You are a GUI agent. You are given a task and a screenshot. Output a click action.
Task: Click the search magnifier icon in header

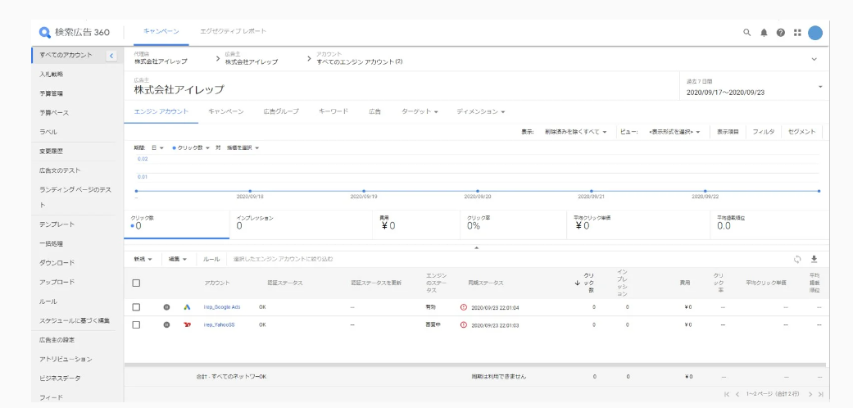746,33
